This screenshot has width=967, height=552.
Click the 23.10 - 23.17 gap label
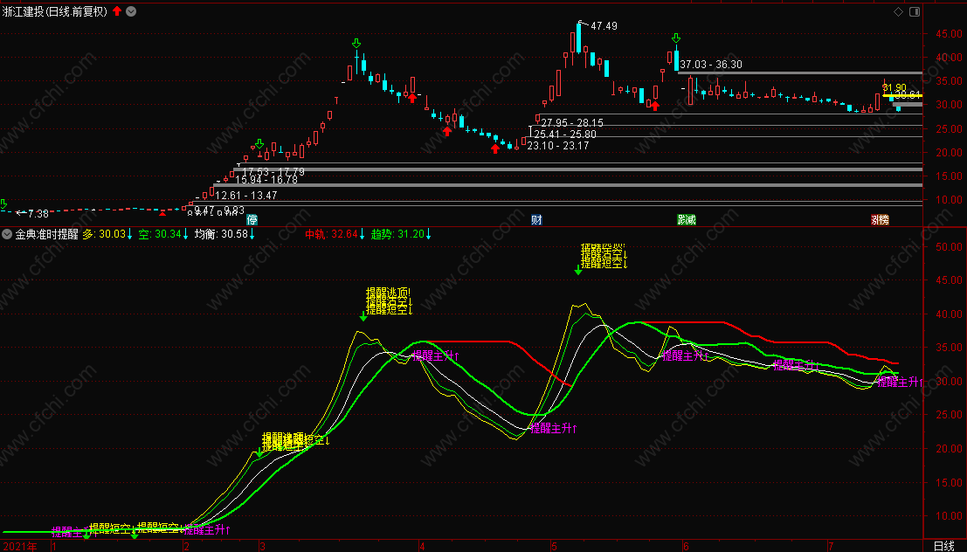[558, 146]
